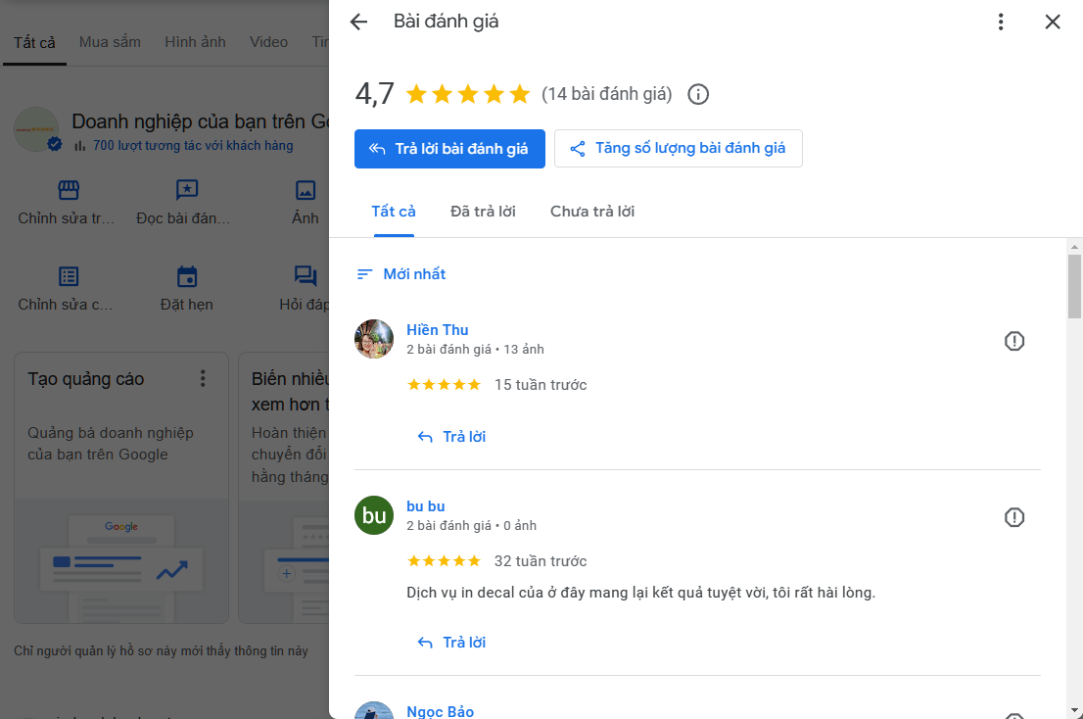This screenshot has height=719, width=1083.
Task: Open Tạo quảng cáo card three-dot menu
Action: pyautogui.click(x=203, y=378)
